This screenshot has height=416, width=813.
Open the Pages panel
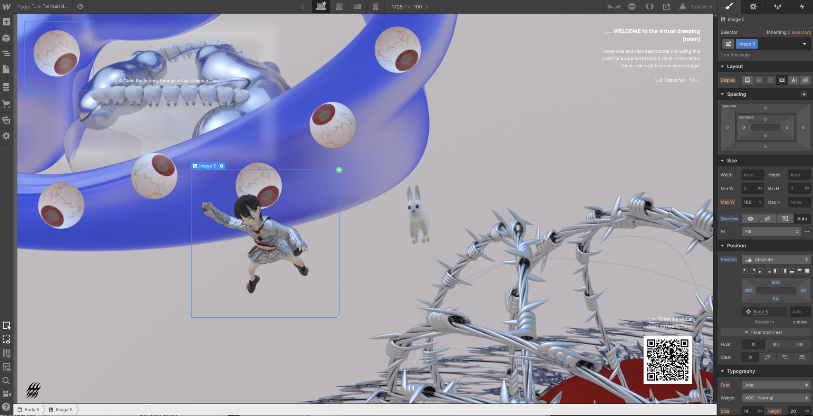pos(6,69)
